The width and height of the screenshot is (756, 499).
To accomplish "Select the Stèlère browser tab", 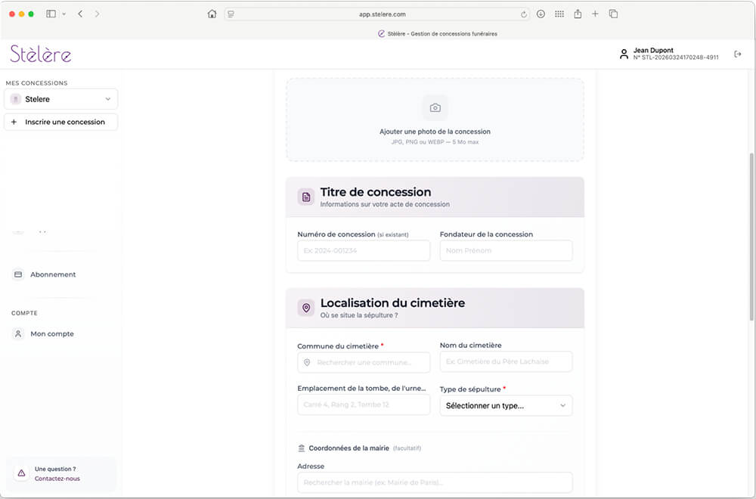I will 437,34.
